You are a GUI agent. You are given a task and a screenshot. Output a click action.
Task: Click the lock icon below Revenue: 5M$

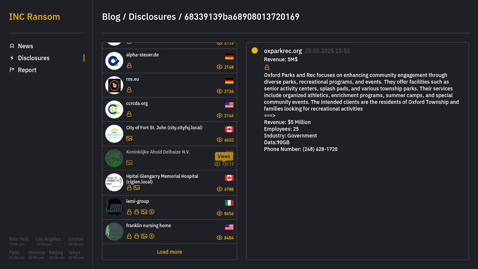coord(267,67)
